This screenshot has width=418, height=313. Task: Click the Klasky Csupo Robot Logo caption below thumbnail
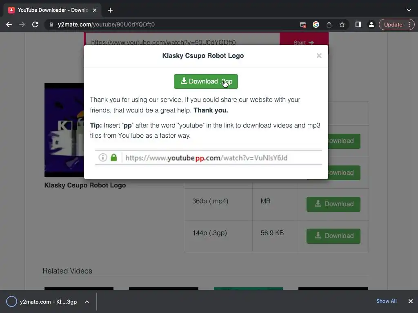pyautogui.click(x=85, y=185)
